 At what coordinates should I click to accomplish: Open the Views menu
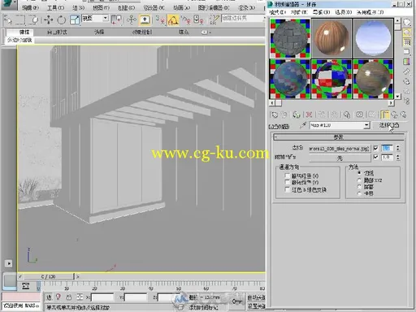101,8
